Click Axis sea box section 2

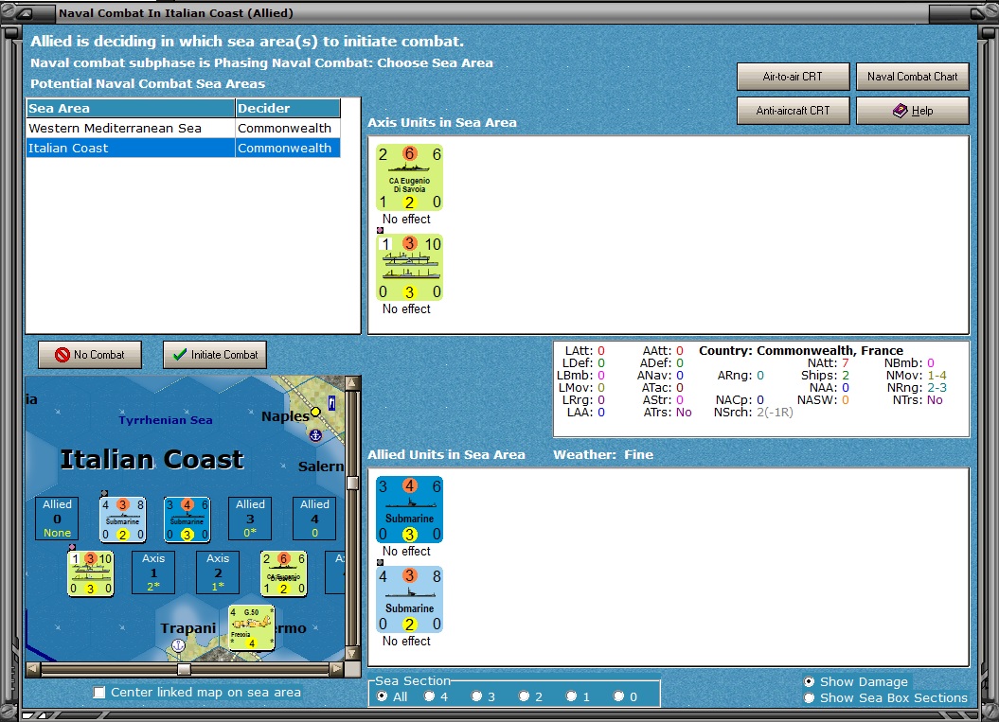pyautogui.click(x=218, y=572)
